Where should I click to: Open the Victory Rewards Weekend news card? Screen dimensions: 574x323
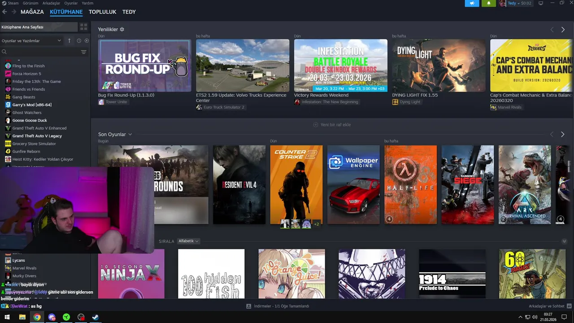341,65
